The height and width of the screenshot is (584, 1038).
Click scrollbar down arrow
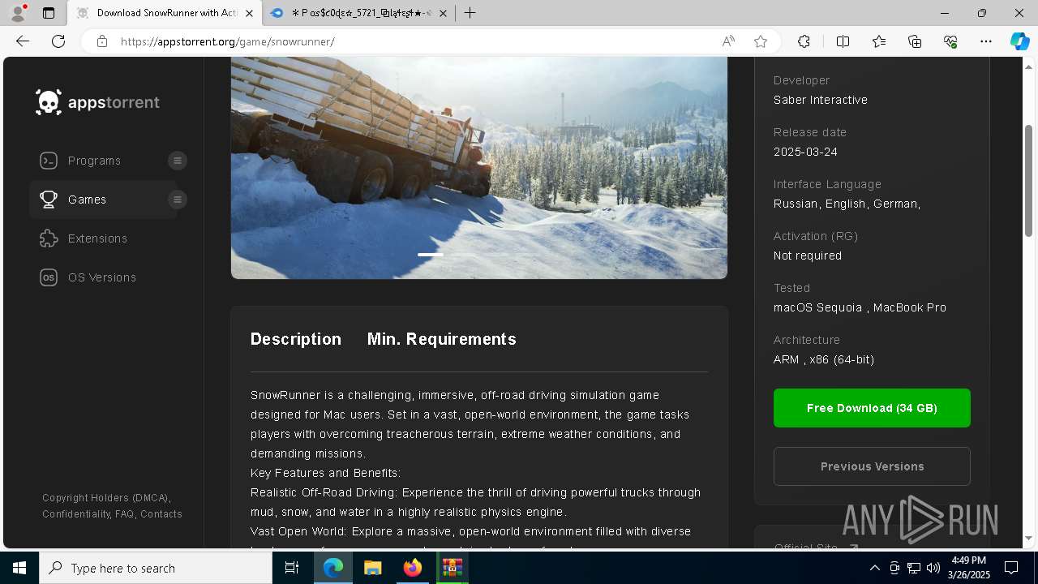pyautogui.click(x=1029, y=538)
